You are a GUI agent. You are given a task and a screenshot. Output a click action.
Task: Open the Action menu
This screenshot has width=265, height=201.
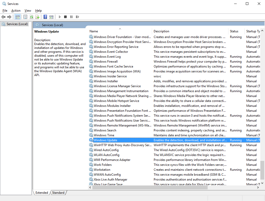click(16, 11)
